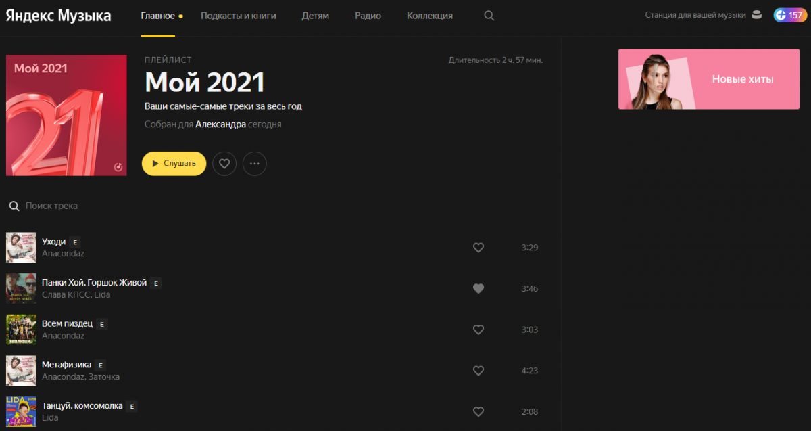Screen dimensions: 811x431
Task: Open artist Lida beside Слава КПСС
Action: [x=102, y=295]
